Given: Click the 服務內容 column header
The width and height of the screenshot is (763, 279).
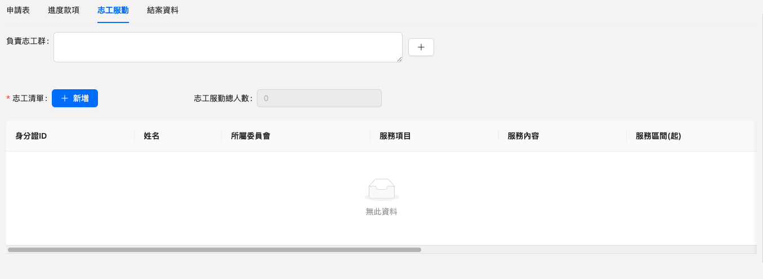Looking at the screenshot, I should click(x=523, y=136).
